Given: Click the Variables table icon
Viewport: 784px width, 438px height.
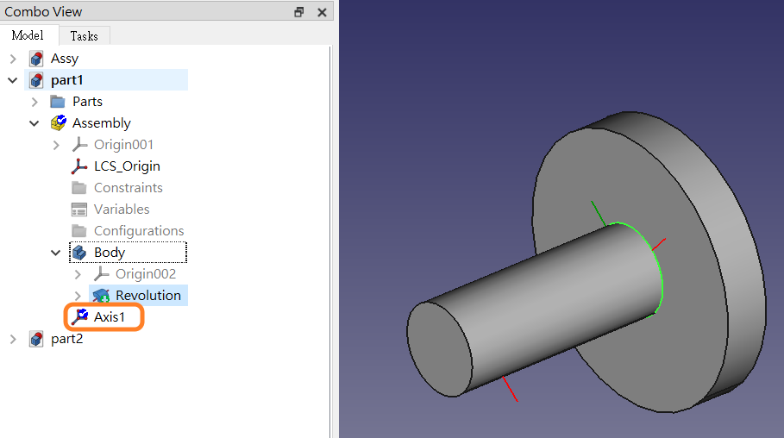Looking at the screenshot, I should pos(79,209).
